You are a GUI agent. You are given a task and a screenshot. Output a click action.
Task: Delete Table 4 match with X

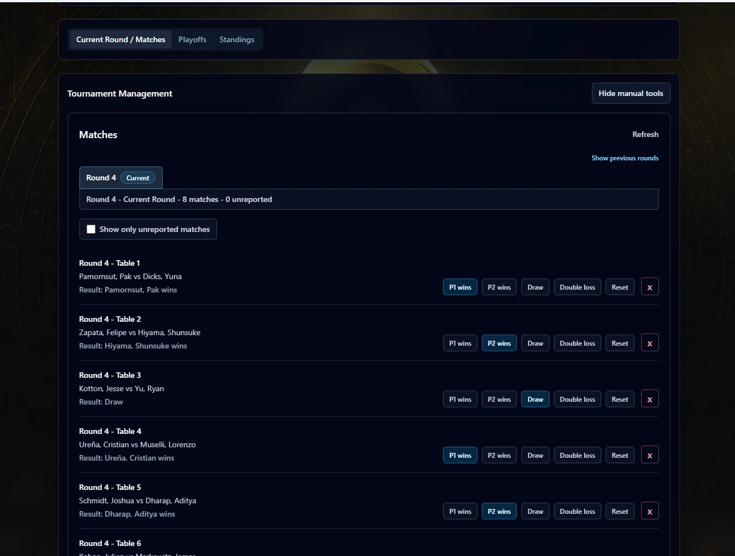650,455
